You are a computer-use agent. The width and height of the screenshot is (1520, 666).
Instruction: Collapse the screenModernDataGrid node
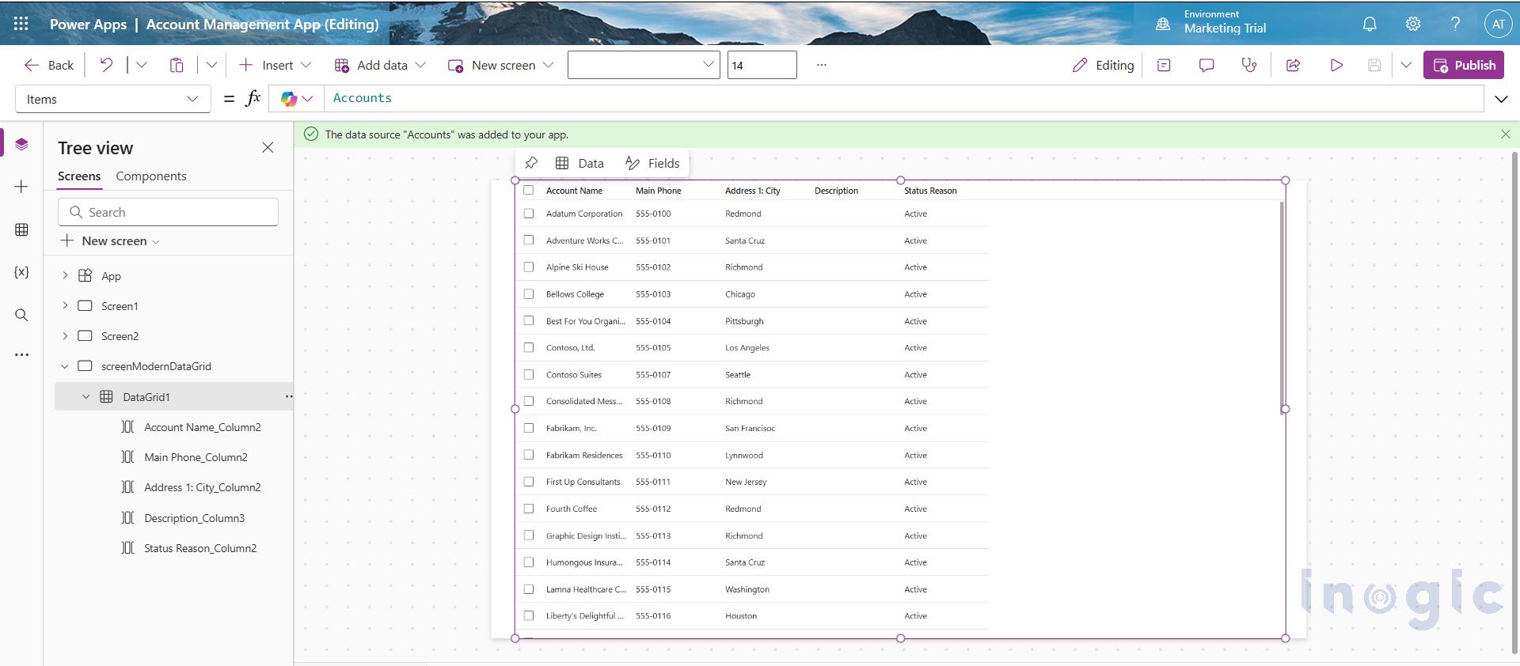(x=65, y=366)
